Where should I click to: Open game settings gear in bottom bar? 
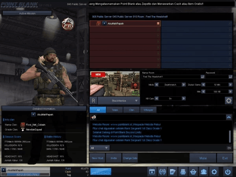214,171
